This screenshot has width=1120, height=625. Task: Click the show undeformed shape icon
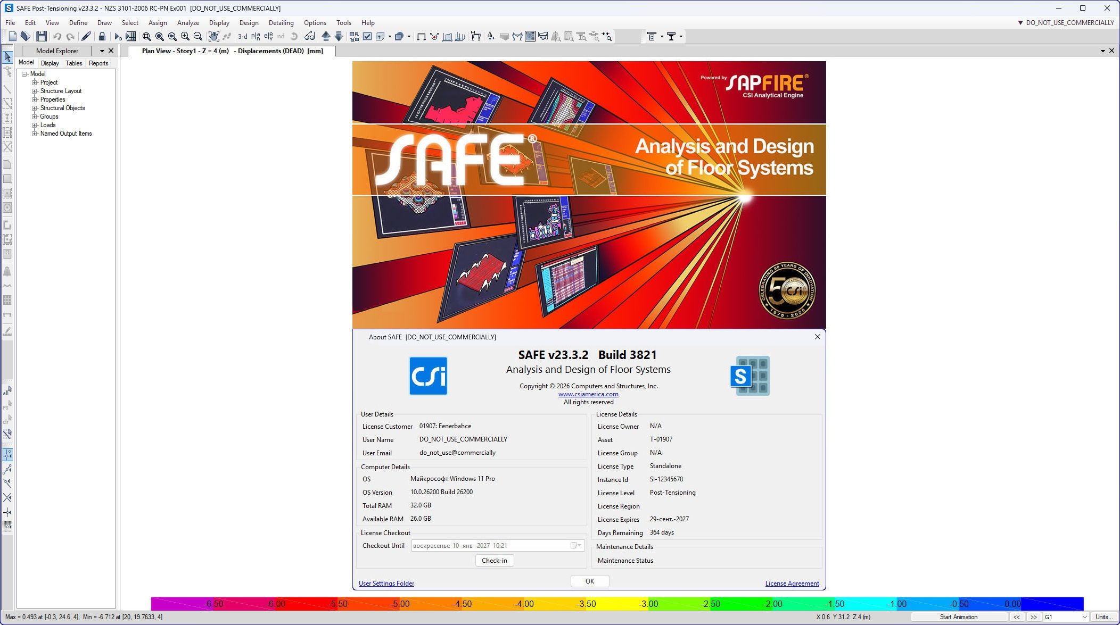pos(421,36)
